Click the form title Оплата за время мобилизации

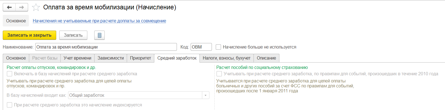110,7
